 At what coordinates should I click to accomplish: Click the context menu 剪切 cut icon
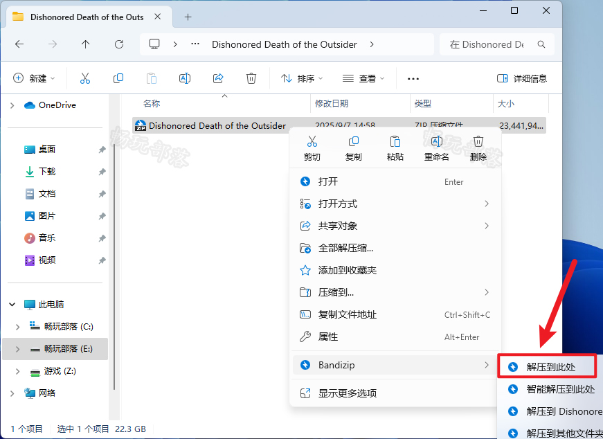tap(312, 141)
